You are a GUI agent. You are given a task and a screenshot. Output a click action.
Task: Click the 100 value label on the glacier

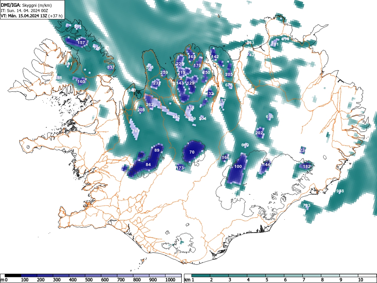[x=238, y=166]
